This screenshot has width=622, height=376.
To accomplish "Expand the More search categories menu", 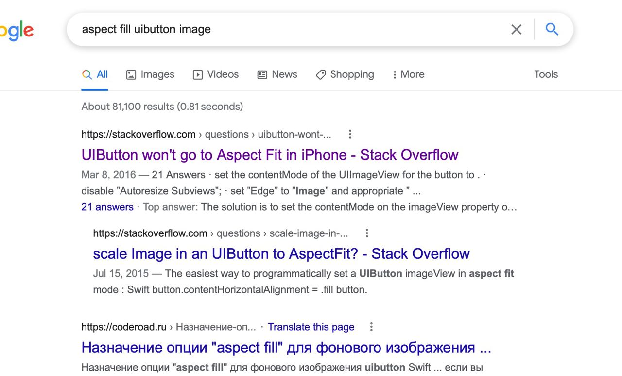I will 408,74.
